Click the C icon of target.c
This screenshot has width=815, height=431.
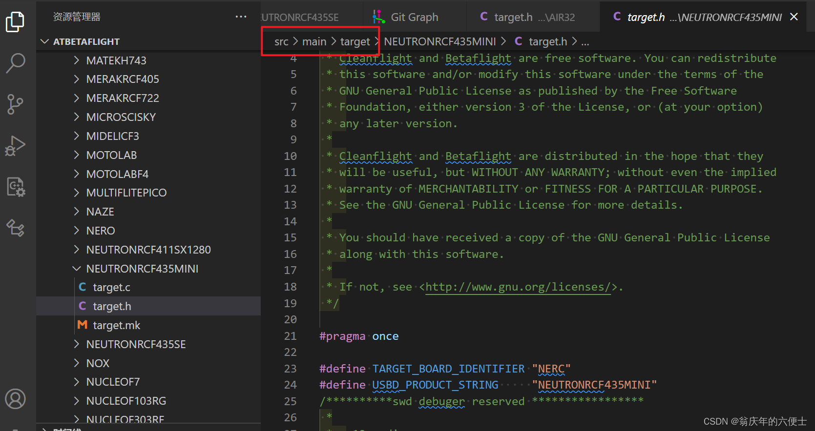pyautogui.click(x=83, y=287)
